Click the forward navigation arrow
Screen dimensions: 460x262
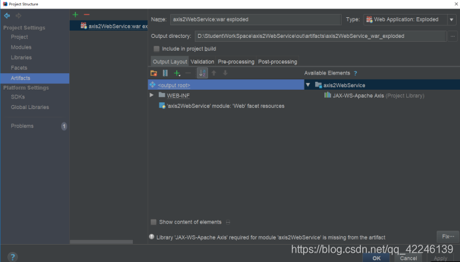pos(19,15)
